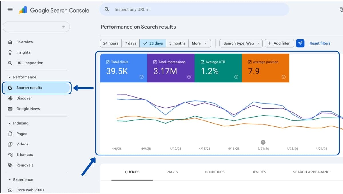This screenshot has height=194, width=343.
Task: Click the Reset filters link
Action: 320,43
